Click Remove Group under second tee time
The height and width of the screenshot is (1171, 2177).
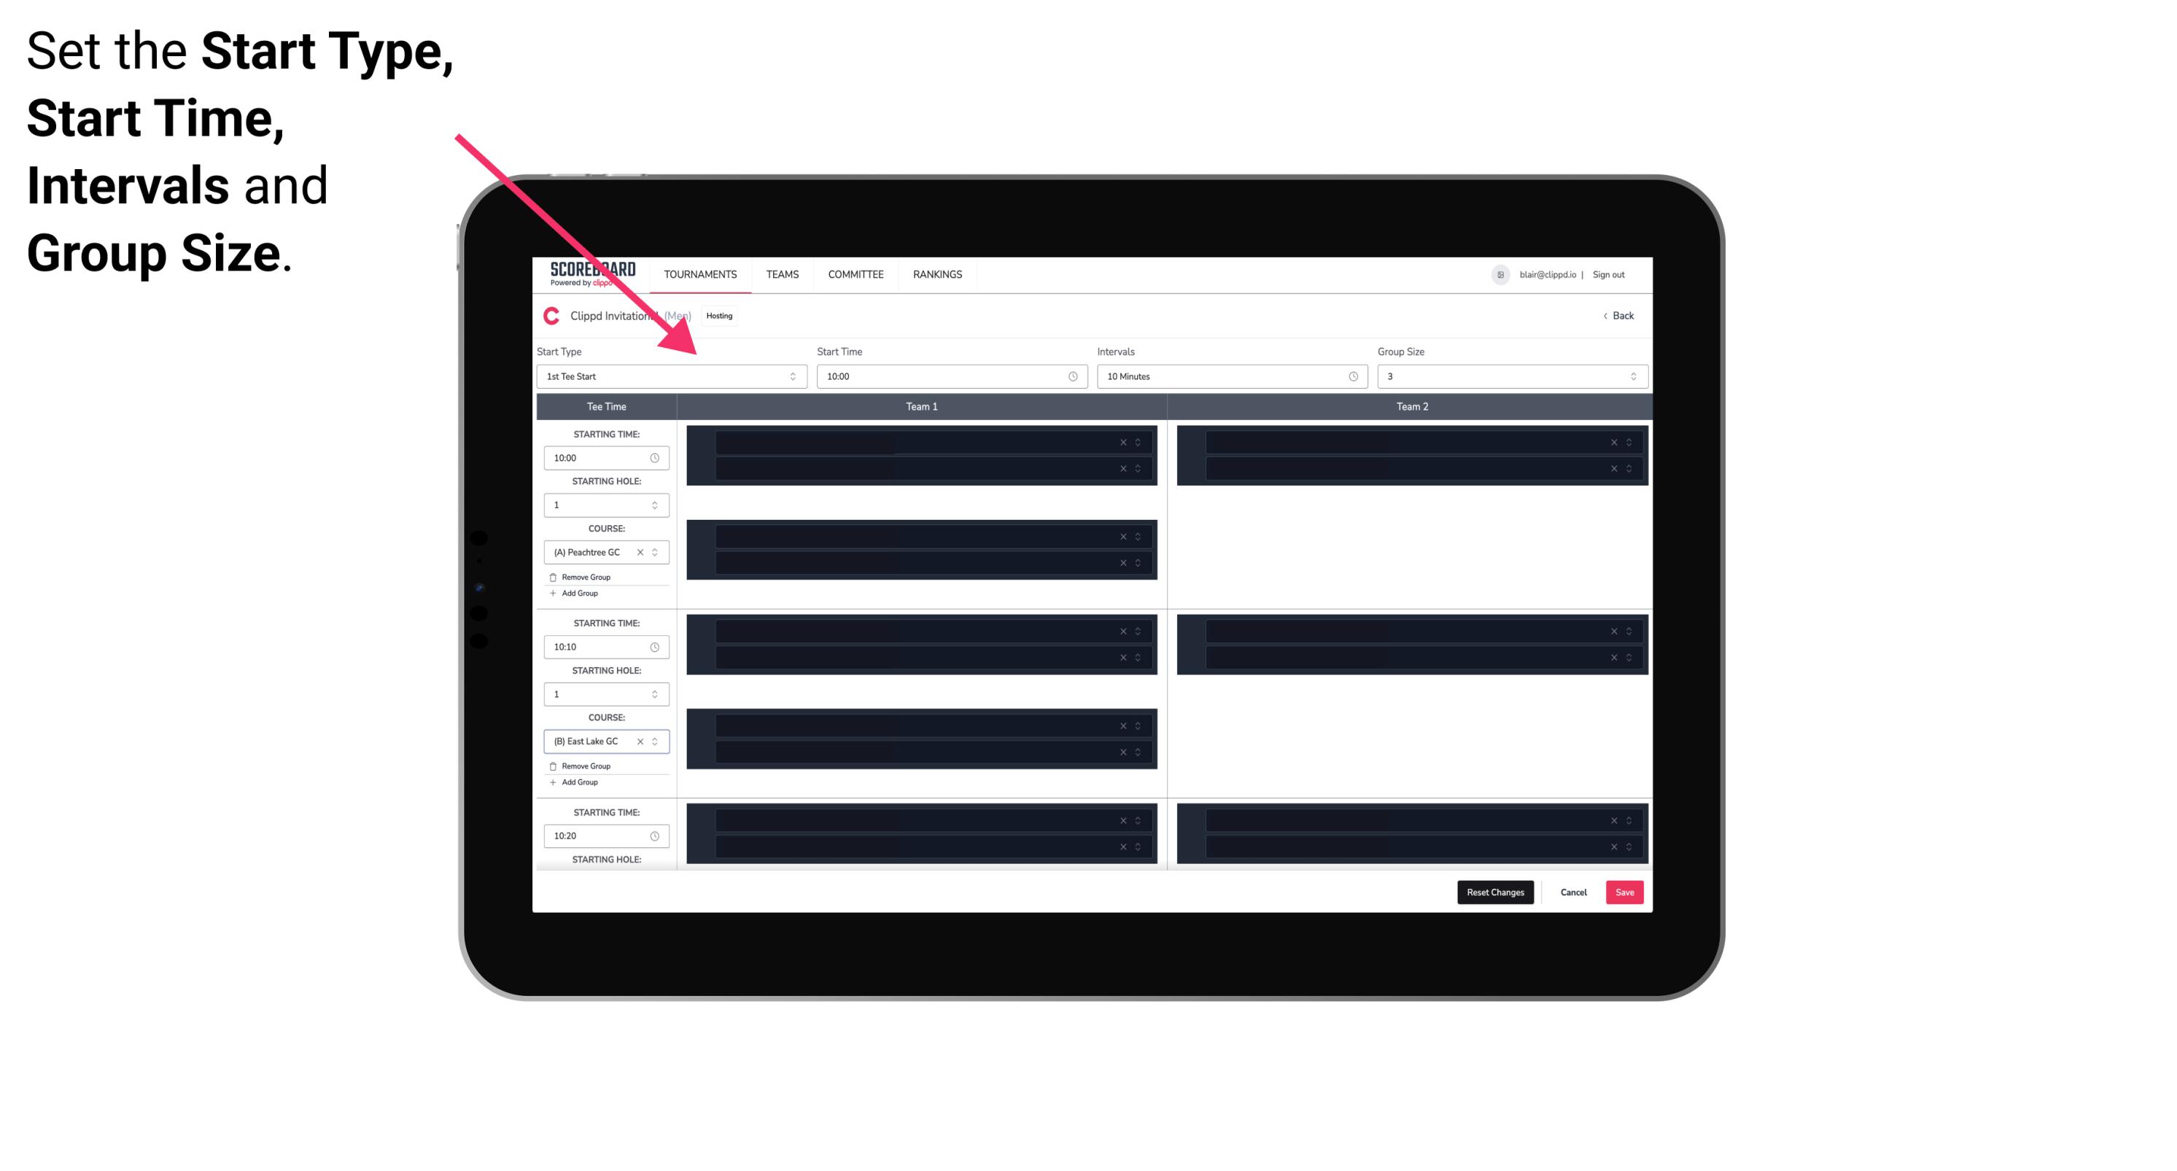click(584, 764)
